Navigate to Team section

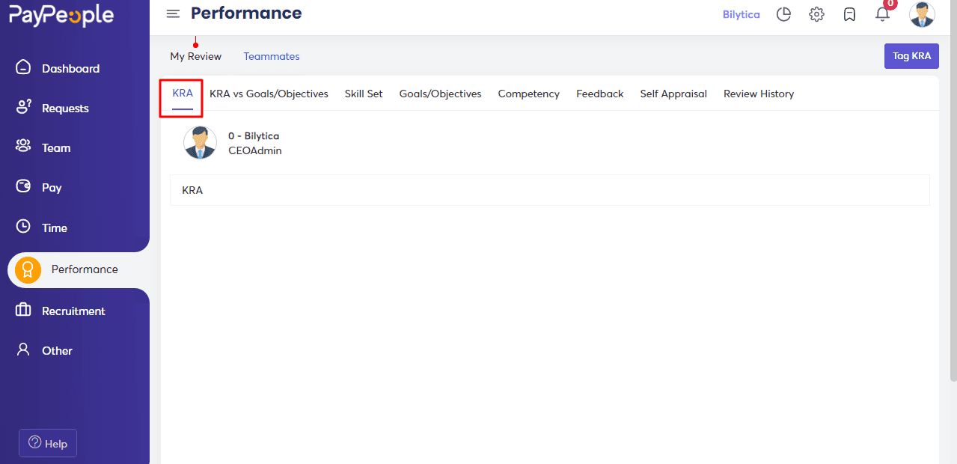click(x=56, y=147)
